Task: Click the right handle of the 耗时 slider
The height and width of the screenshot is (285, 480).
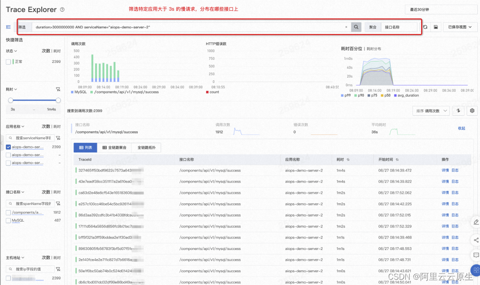Action: coord(58,100)
